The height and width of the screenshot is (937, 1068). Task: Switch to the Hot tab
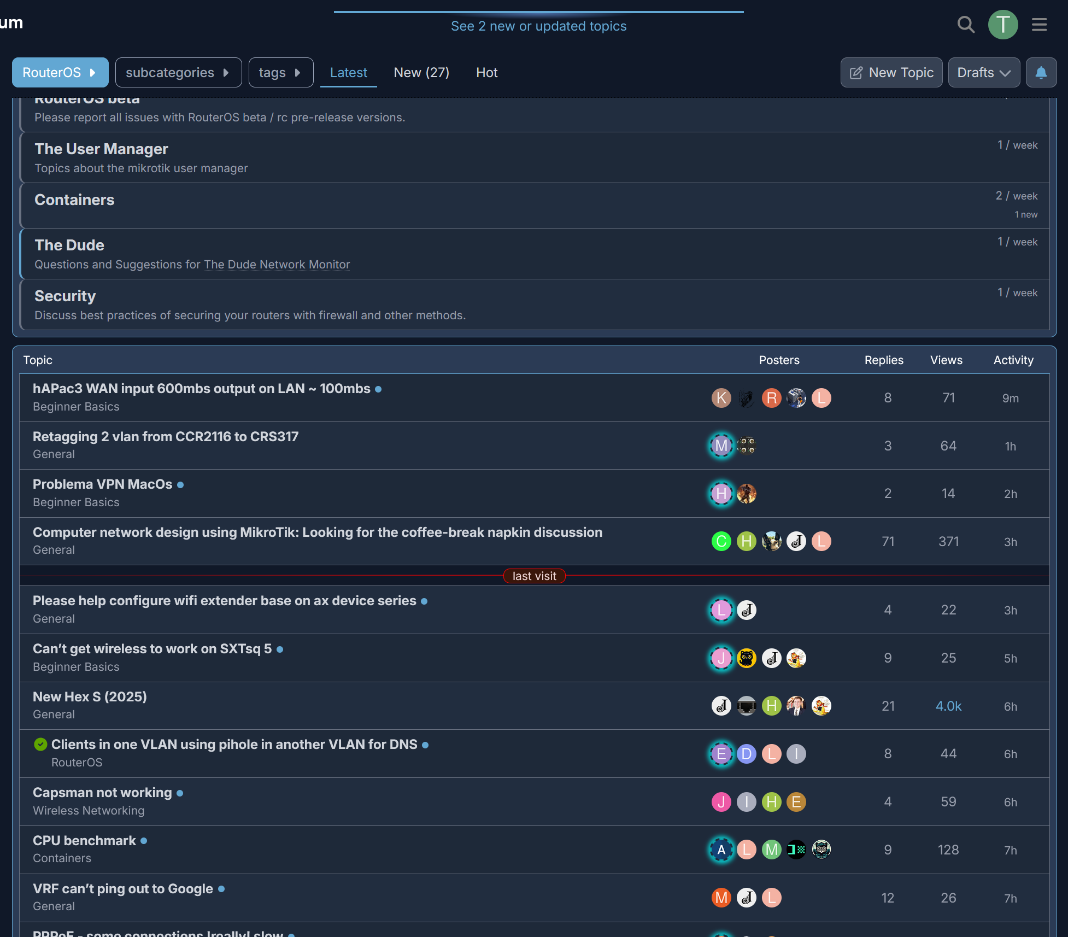[486, 73]
